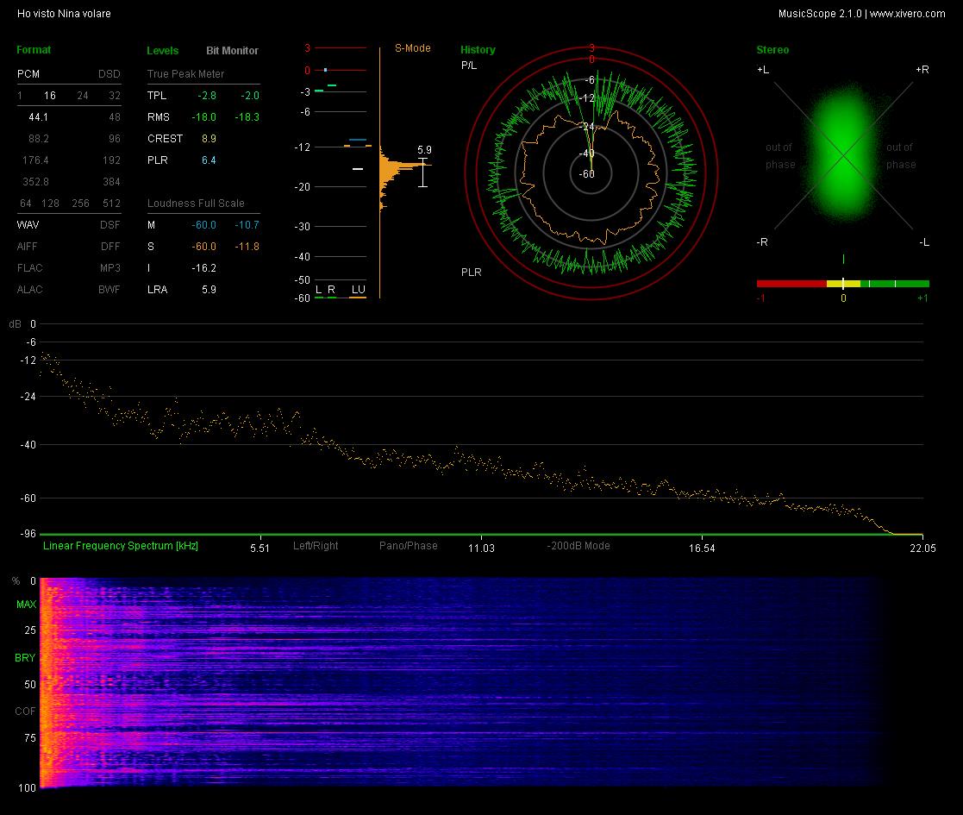Open the History panel header
The height and width of the screenshot is (815, 963).
(478, 50)
